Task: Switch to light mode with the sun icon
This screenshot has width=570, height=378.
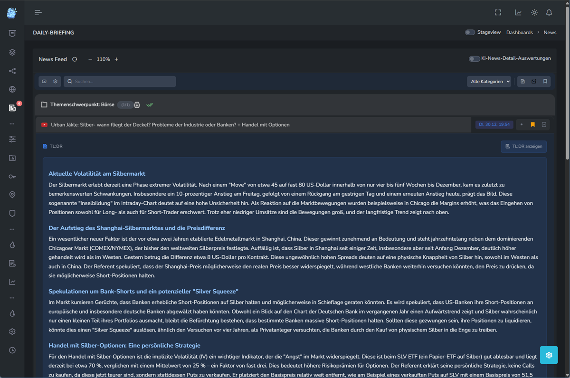Action: click(534, 12)
